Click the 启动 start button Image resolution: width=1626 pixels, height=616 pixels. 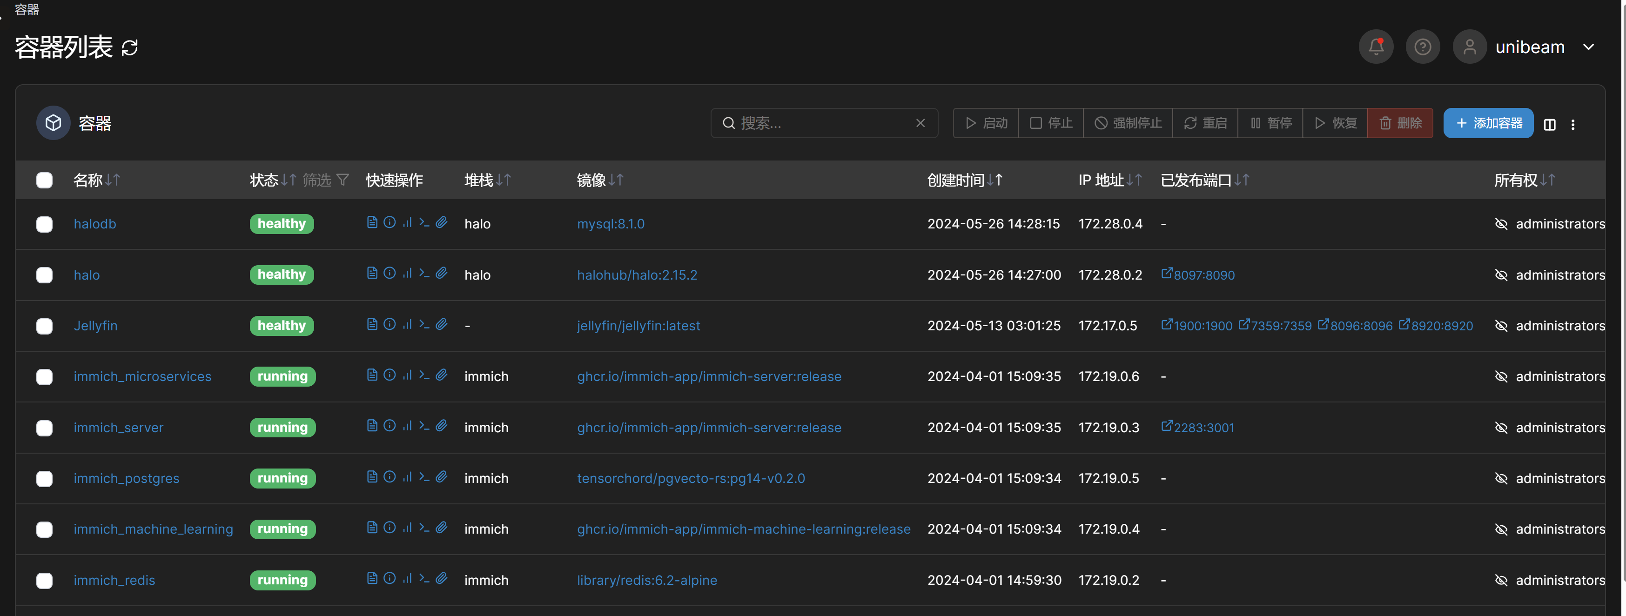click(x=986, y=123)
